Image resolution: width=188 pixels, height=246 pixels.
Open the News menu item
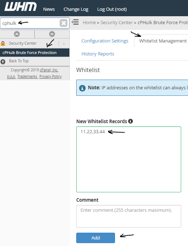(x=49, y=9)
